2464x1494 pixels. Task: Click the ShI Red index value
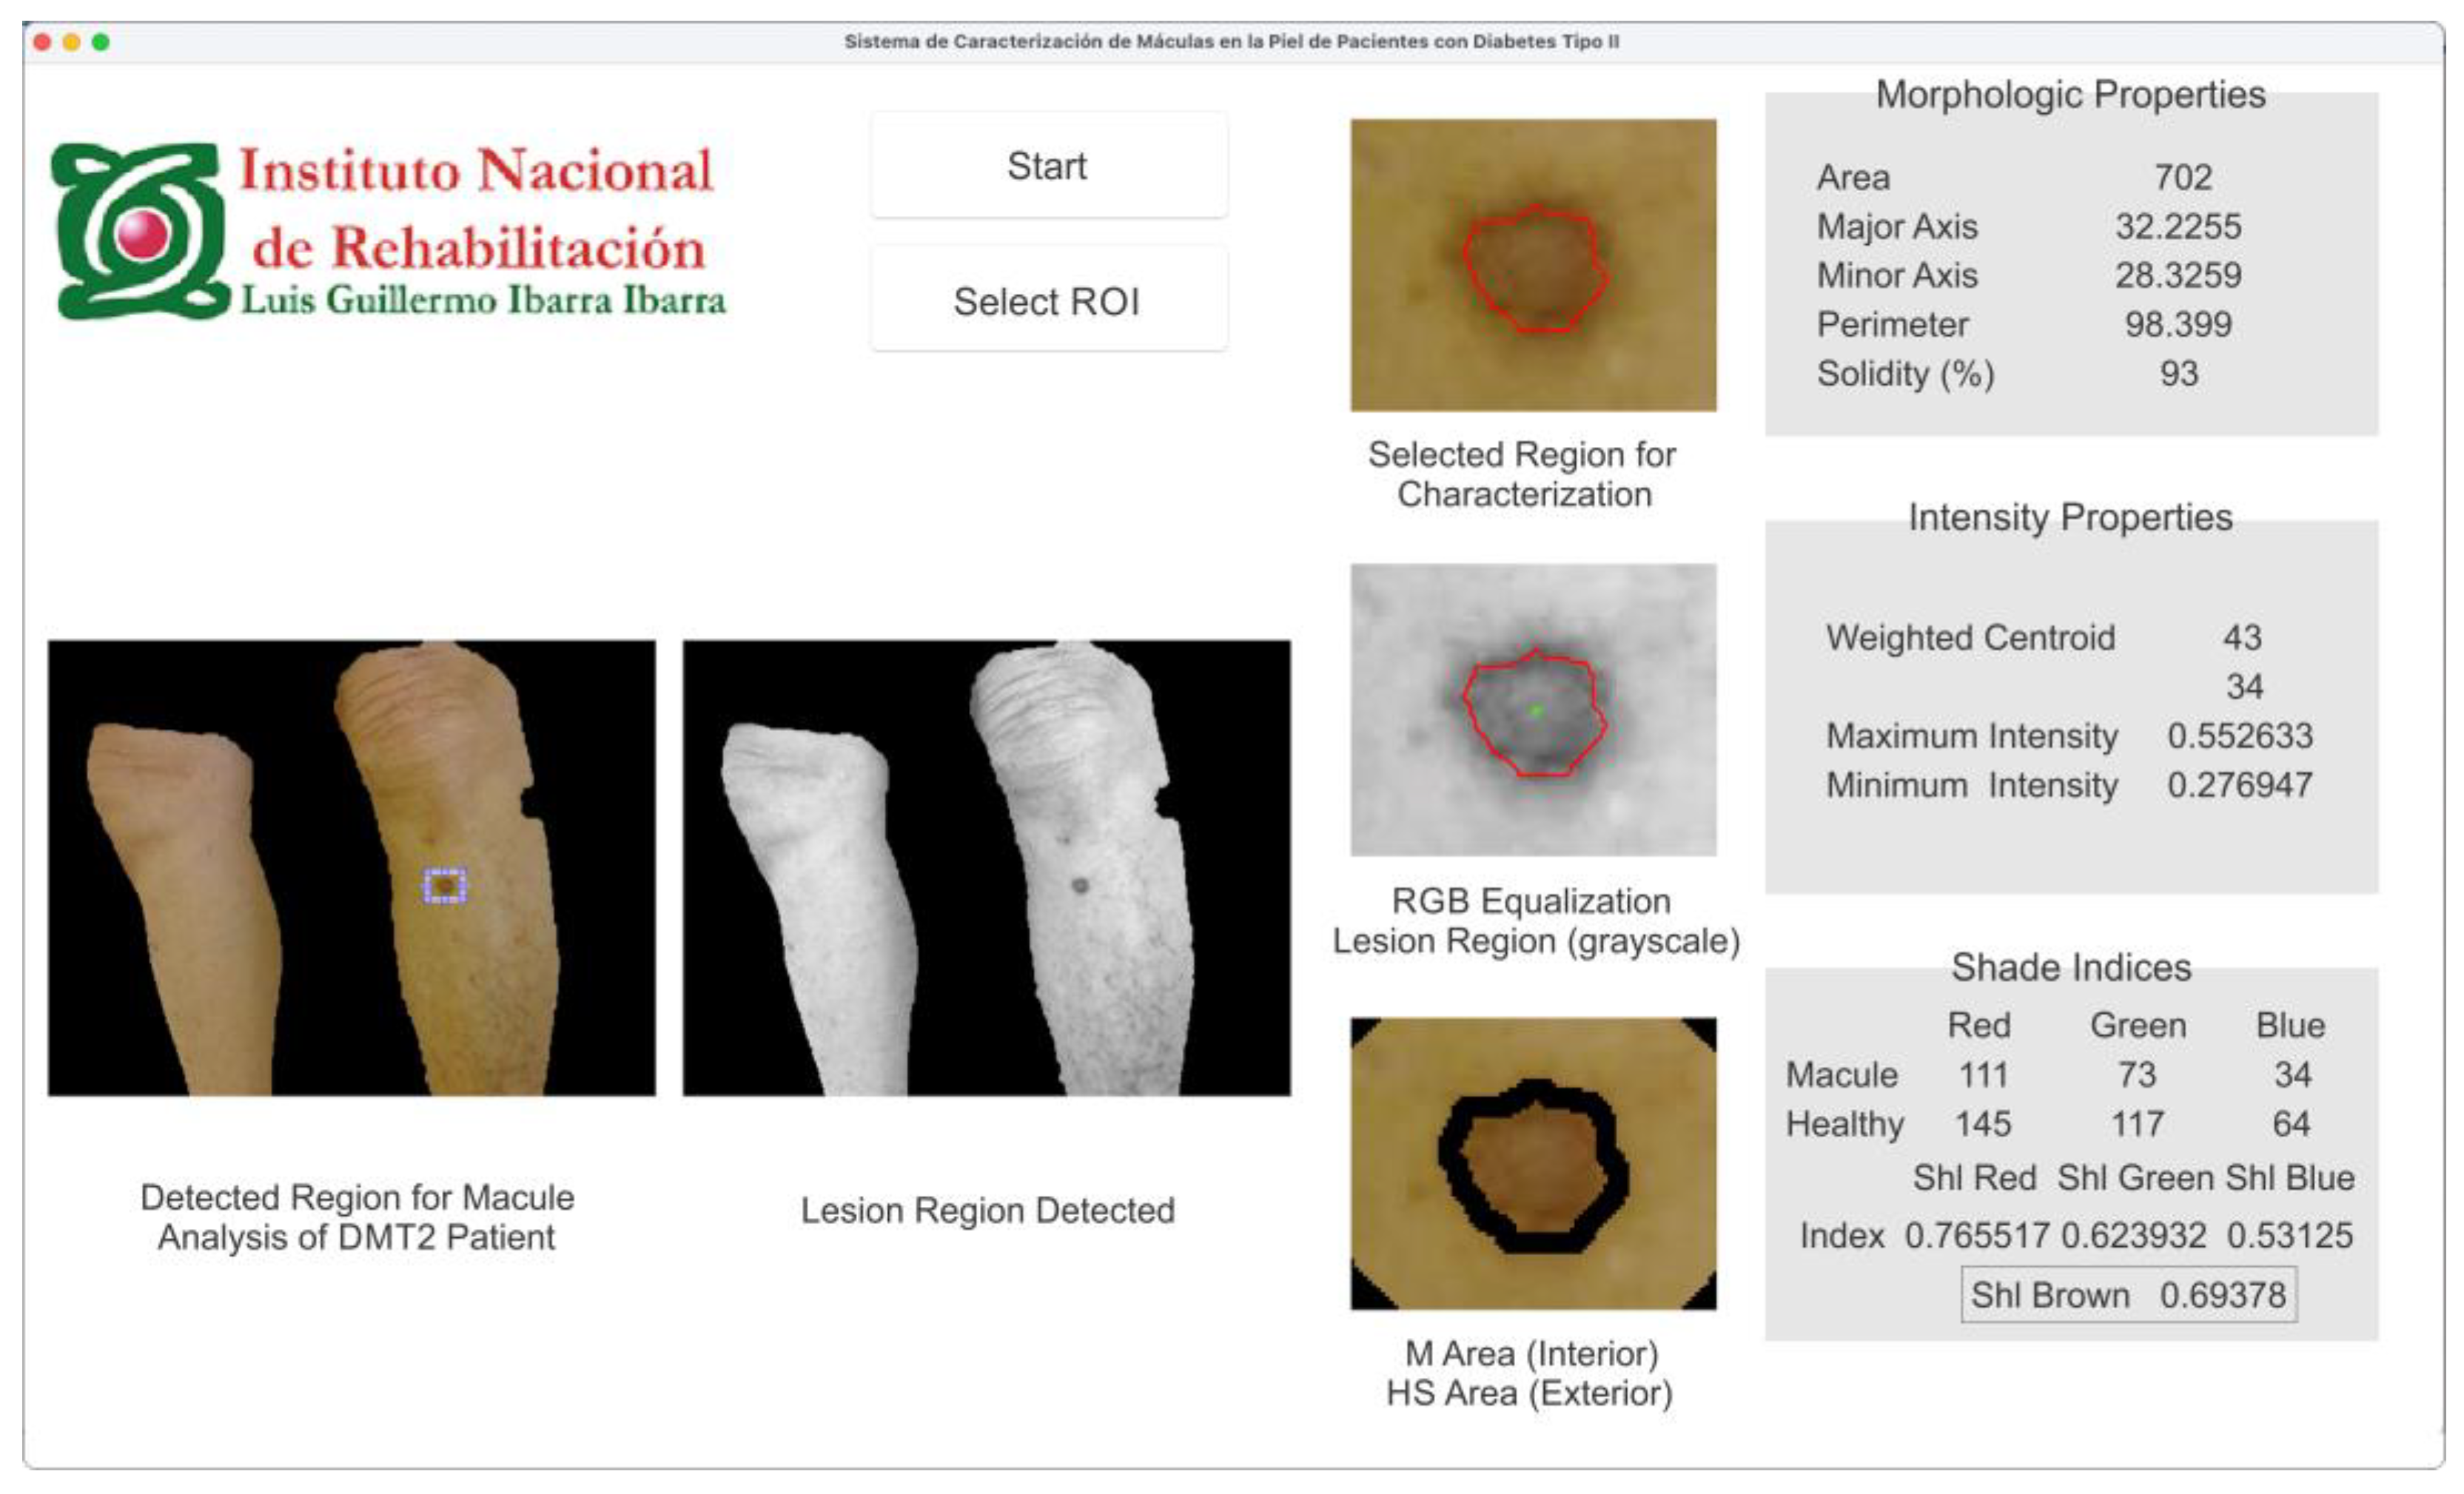1976,1236
